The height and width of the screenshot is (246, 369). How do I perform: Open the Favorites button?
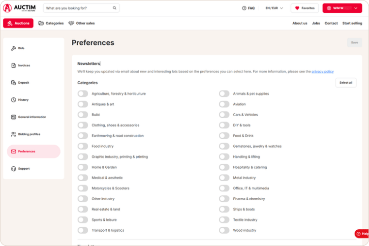coord(305,8)
